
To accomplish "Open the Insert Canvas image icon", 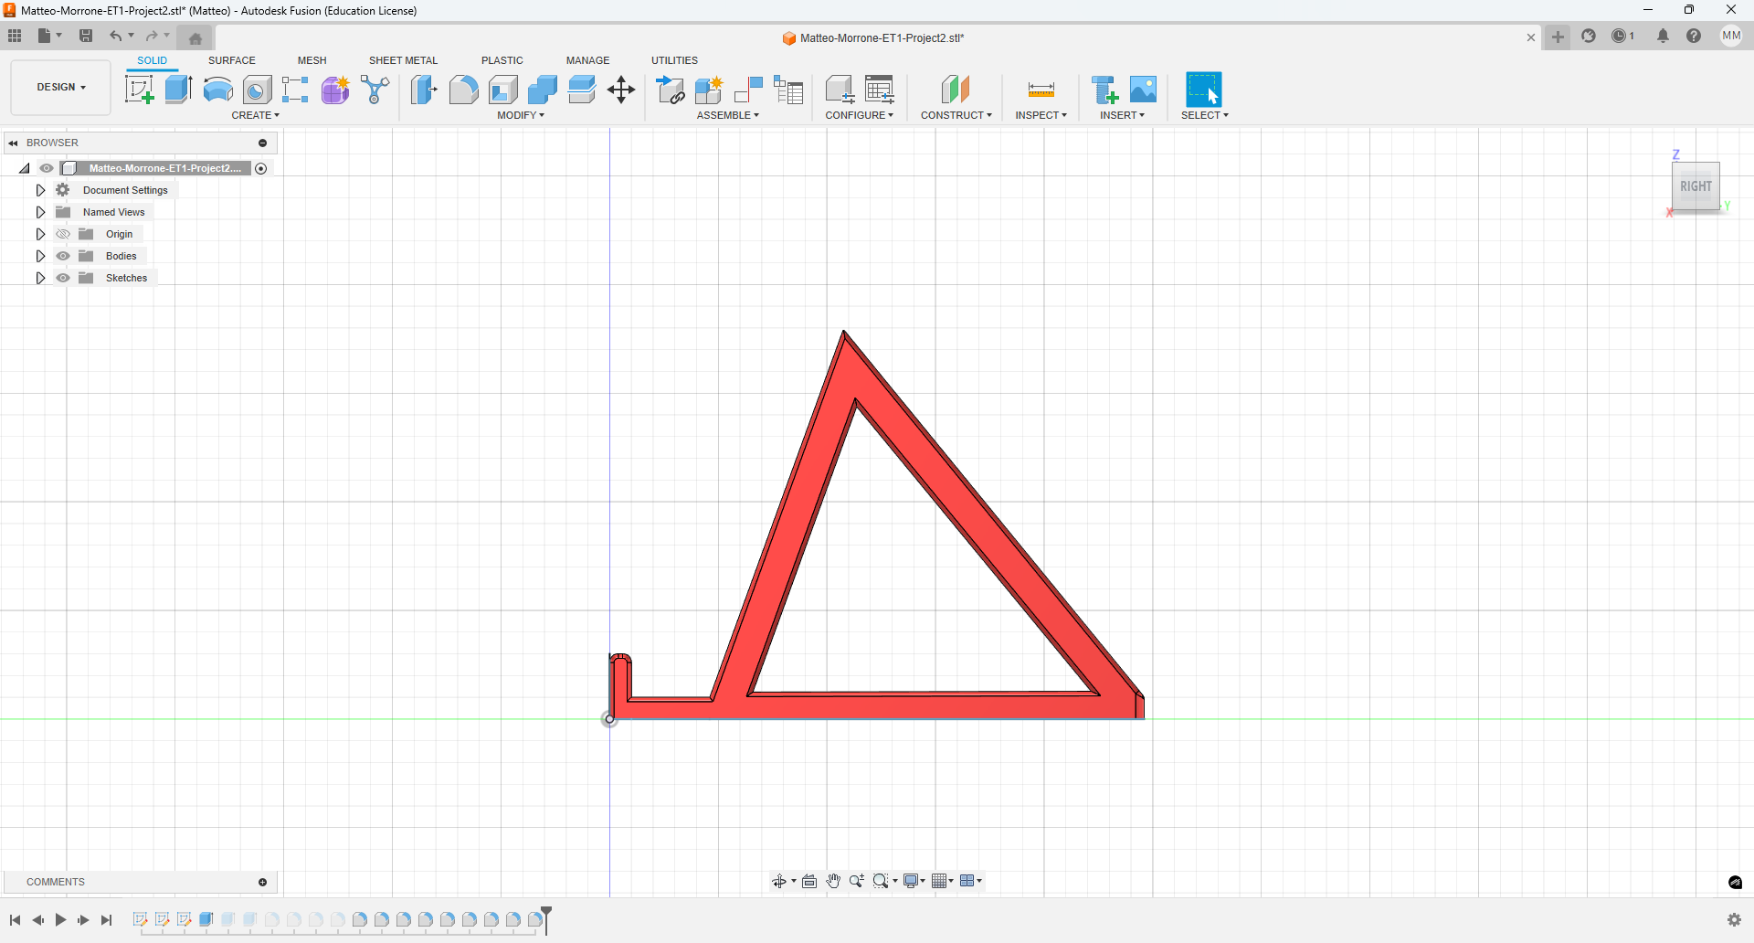I will 1143,90.
